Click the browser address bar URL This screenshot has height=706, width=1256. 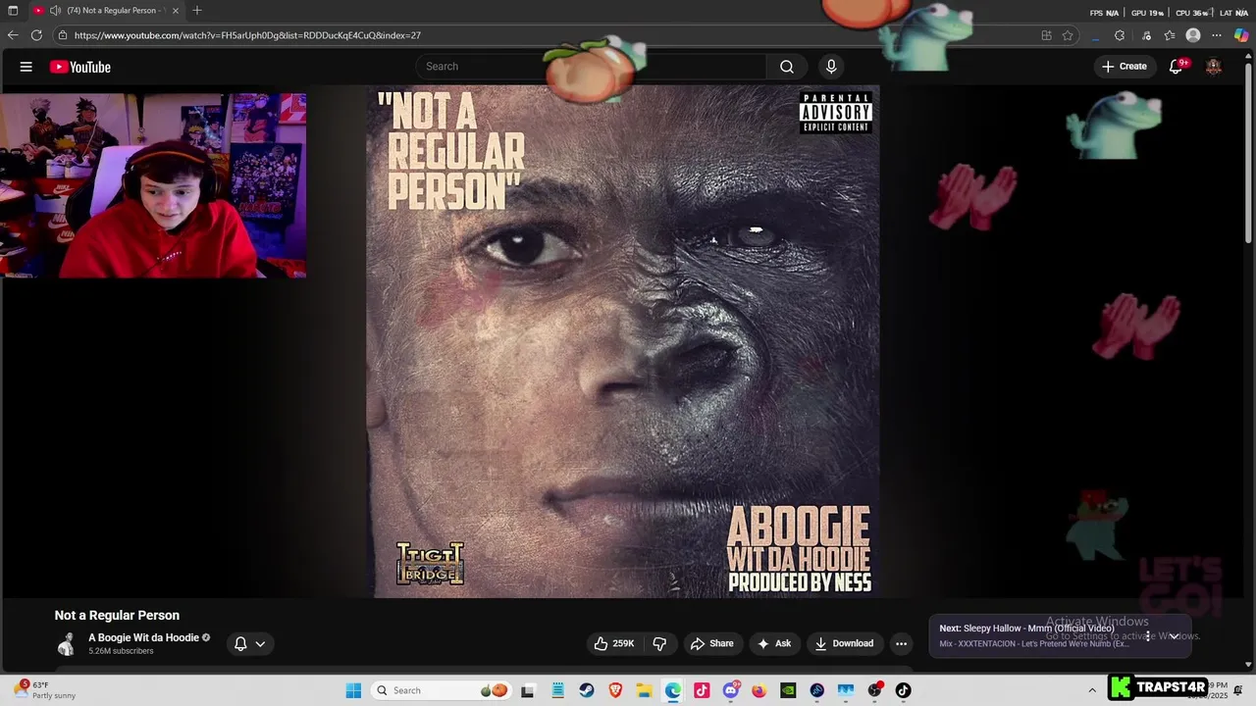[247, 35]
